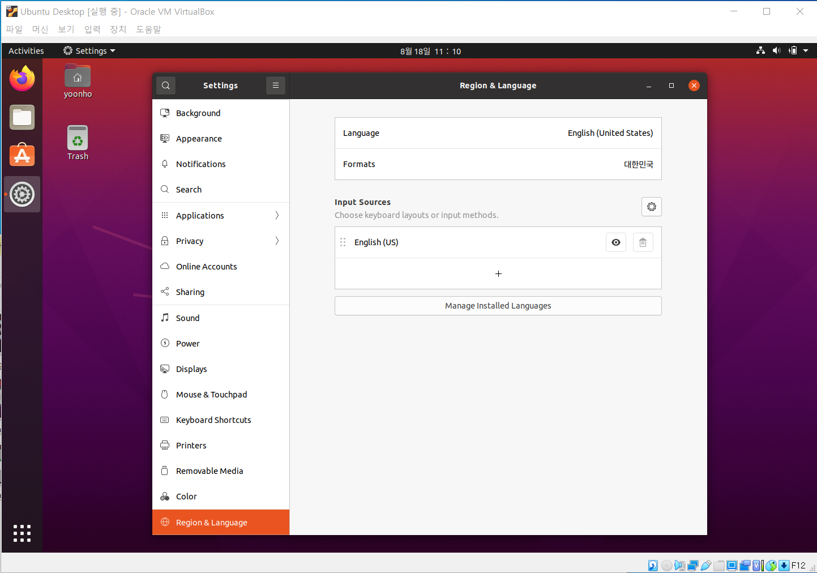Click the network status icon
Viewport: 817px width, 573px height.
click(x=760, y=51)
